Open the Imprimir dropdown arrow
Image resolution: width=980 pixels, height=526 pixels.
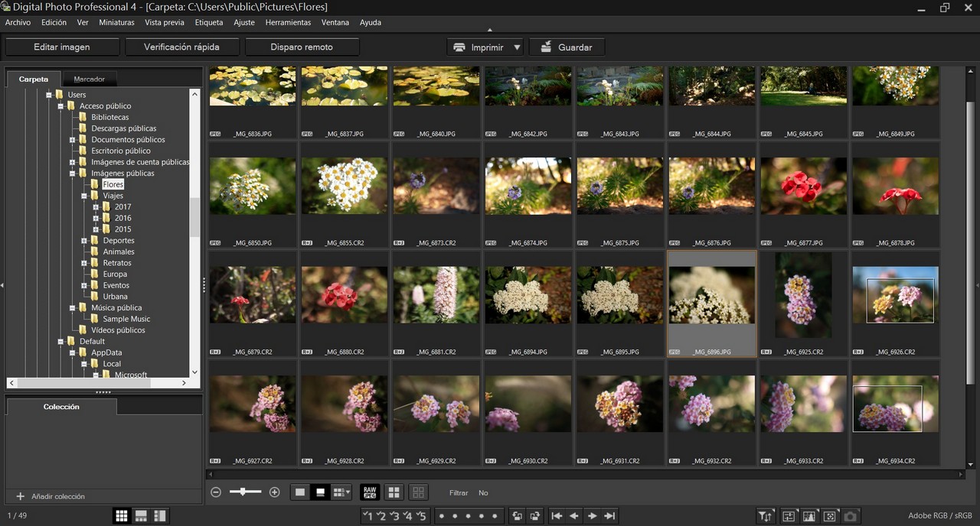tap(517, 47)
